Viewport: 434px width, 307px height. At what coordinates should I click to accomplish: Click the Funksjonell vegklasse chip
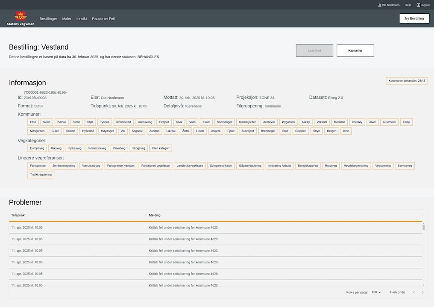pos(155,166)
